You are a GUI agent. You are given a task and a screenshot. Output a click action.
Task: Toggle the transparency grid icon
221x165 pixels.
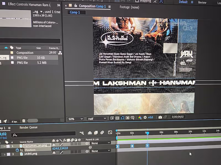117,118
